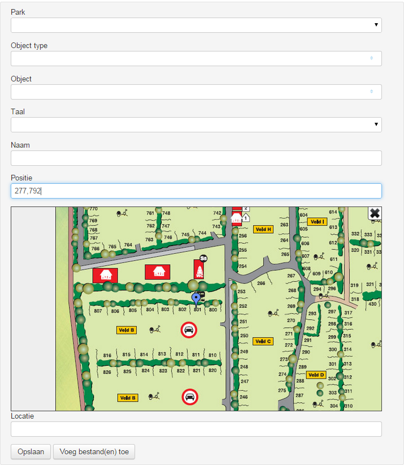Screen dimensions: 404x465
Task: Open the Object selection dropdown
Action: coord(196,92)
